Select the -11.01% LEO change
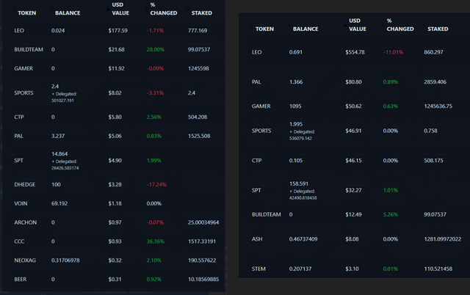 point(393,52)
